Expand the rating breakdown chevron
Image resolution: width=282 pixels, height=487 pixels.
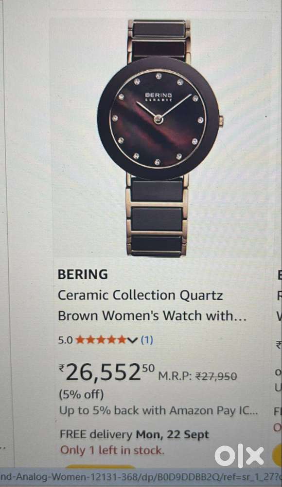[x=133, y=341]
